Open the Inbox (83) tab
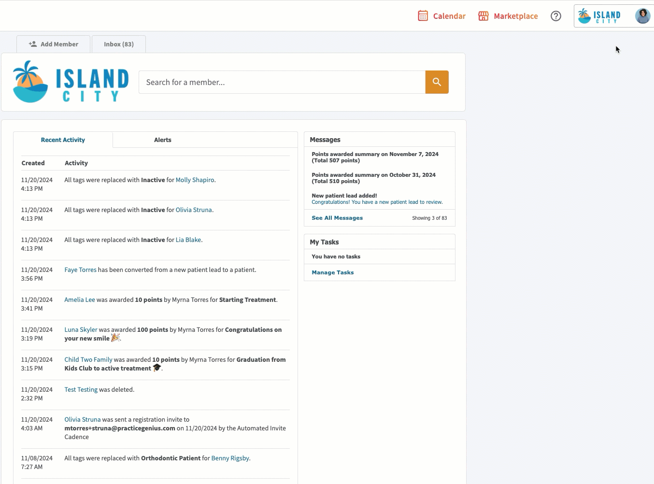 tap(119, 44)
